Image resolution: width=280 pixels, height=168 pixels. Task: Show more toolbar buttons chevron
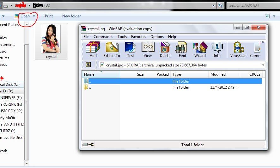pos(263,42)
